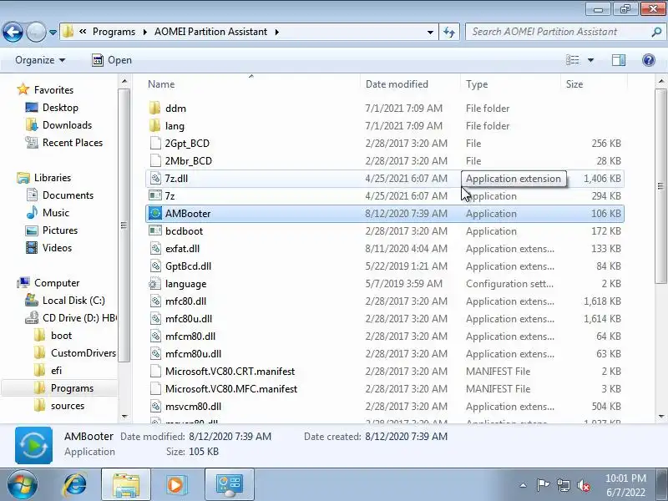Open address bar history dropdown
The width and height of the screenshot is (668, 501).
(430, 32)
